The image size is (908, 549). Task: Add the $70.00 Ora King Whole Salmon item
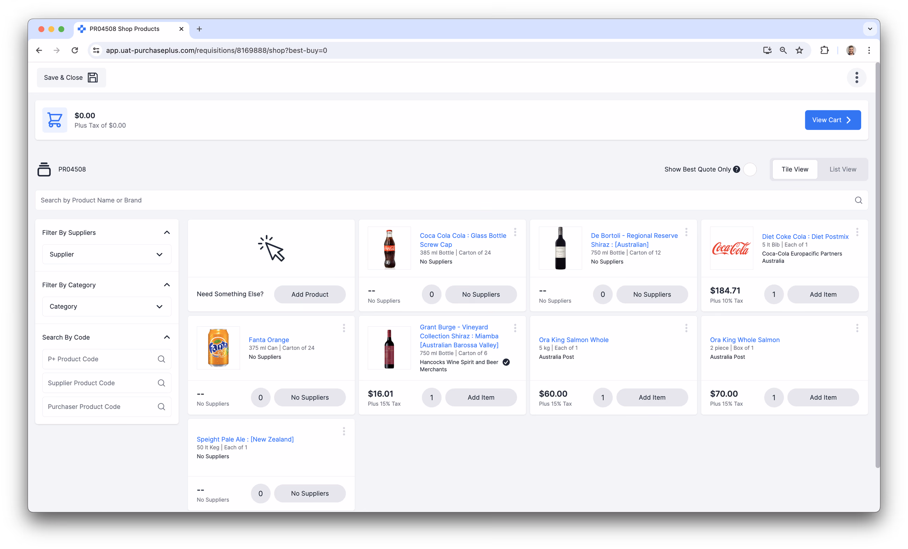[823, 397]
